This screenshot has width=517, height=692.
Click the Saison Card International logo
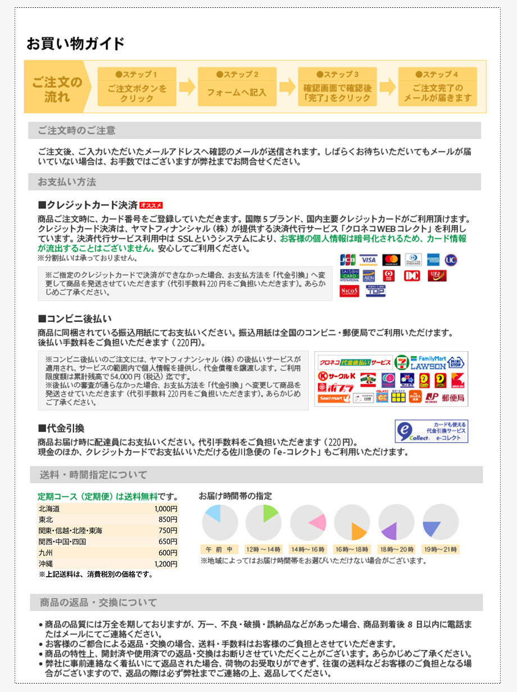[349, 276]
